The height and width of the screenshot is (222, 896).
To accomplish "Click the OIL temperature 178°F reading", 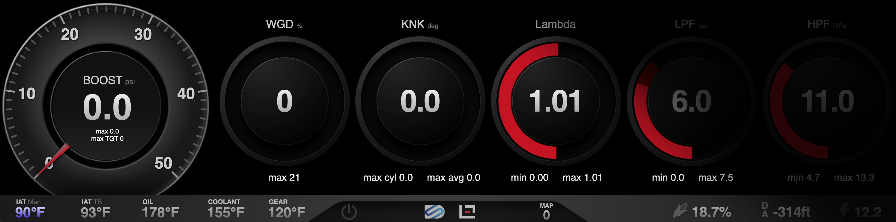I will [x=160, y=212].
